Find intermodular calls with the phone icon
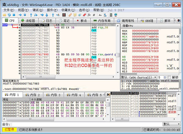 105,15
